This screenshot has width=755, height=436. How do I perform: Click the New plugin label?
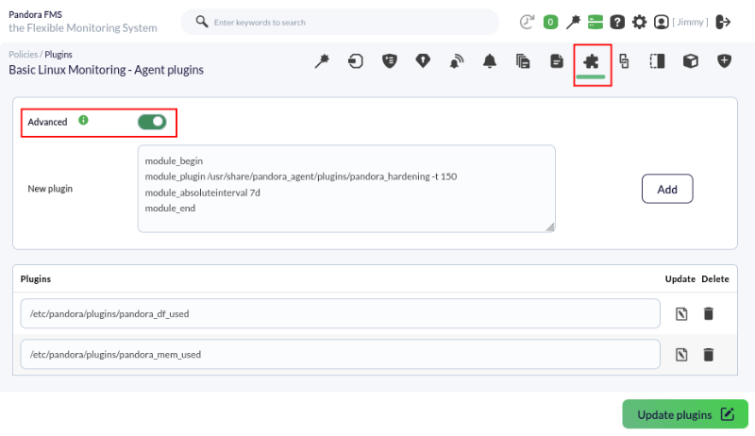[50, 189]
